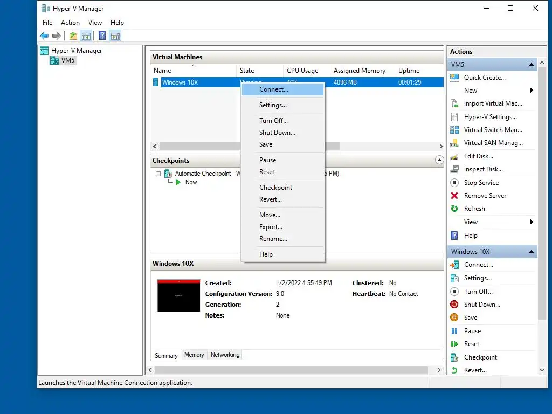Screen dimensions: 552x414
Task: Switch to the Networking tab
Action: point(225,355)
